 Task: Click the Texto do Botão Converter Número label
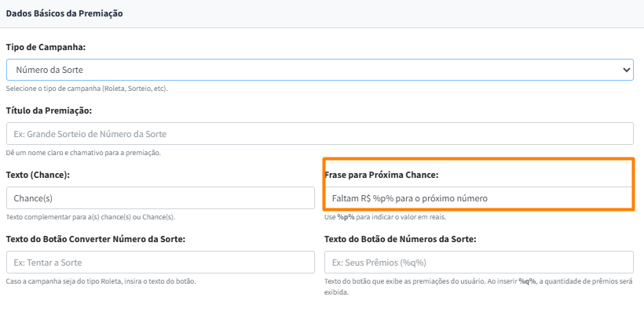96,238
